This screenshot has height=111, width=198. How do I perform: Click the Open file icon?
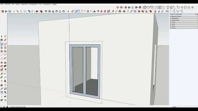coord(6,11)
